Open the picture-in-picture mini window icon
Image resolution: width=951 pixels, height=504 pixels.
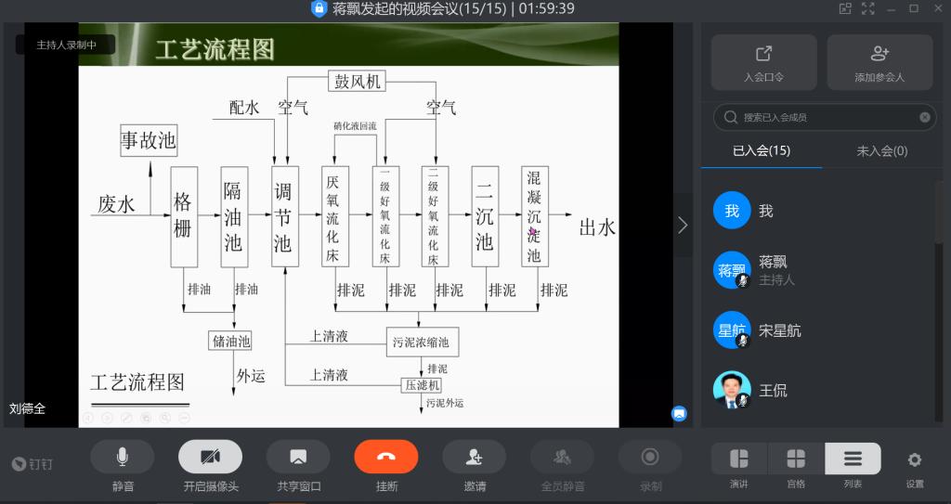(x=845, y=8)
